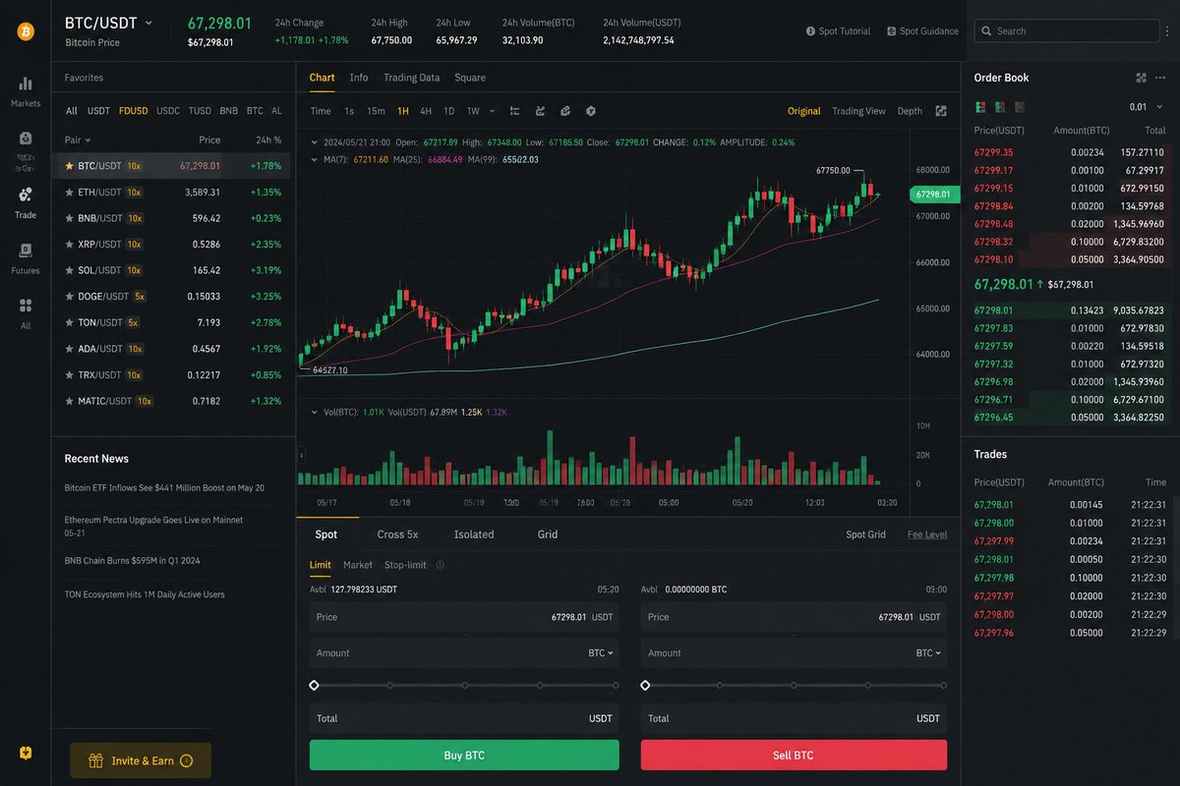The width and height of the screenshot is (1180, 786).
Task: Expand the chart to fullscreen
Action: [x=941, y=111]
